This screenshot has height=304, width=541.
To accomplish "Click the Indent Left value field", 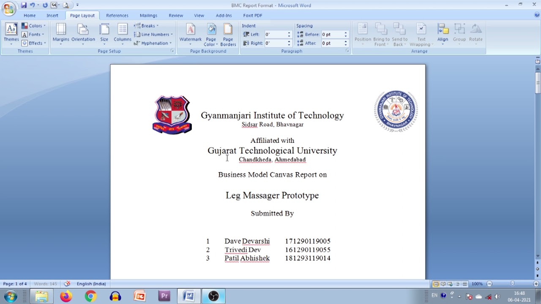I will [x=276, y=34].
